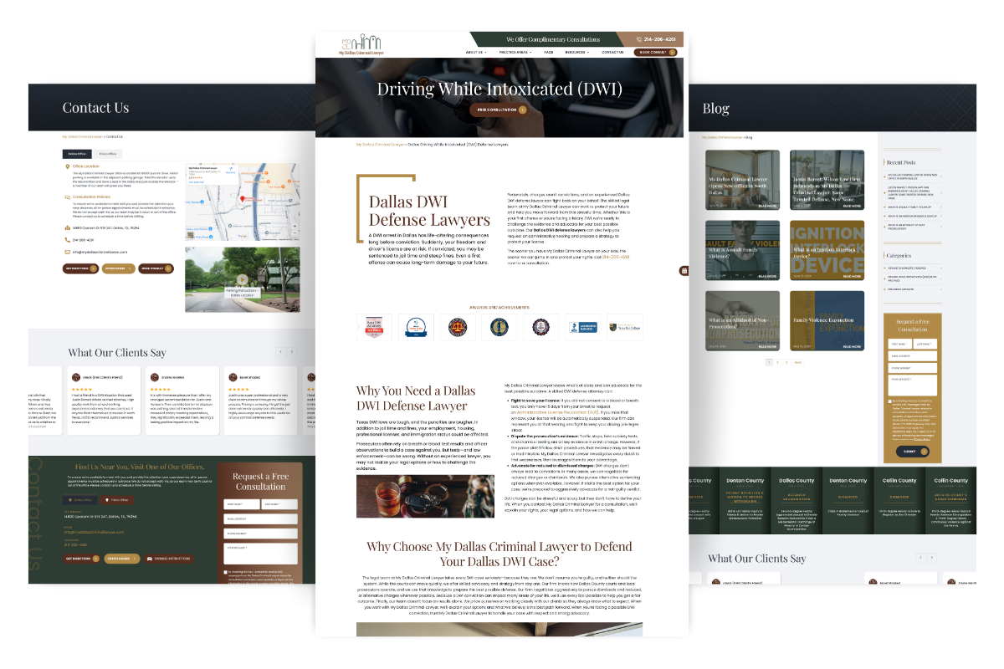The height and width of the screenshot is (669, 1004).
Task: Click the BBB Accredited Business badge
Action: pyautogui.click(x=584, y=327)
